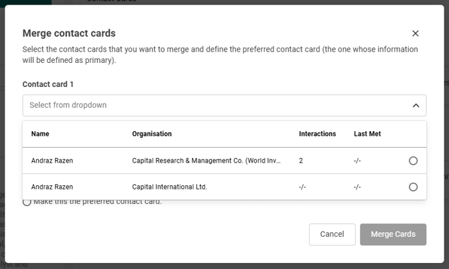Close the Merge contact cards dialog
The width and height of the screenshot is (449, 269).
tap(415, 33)
